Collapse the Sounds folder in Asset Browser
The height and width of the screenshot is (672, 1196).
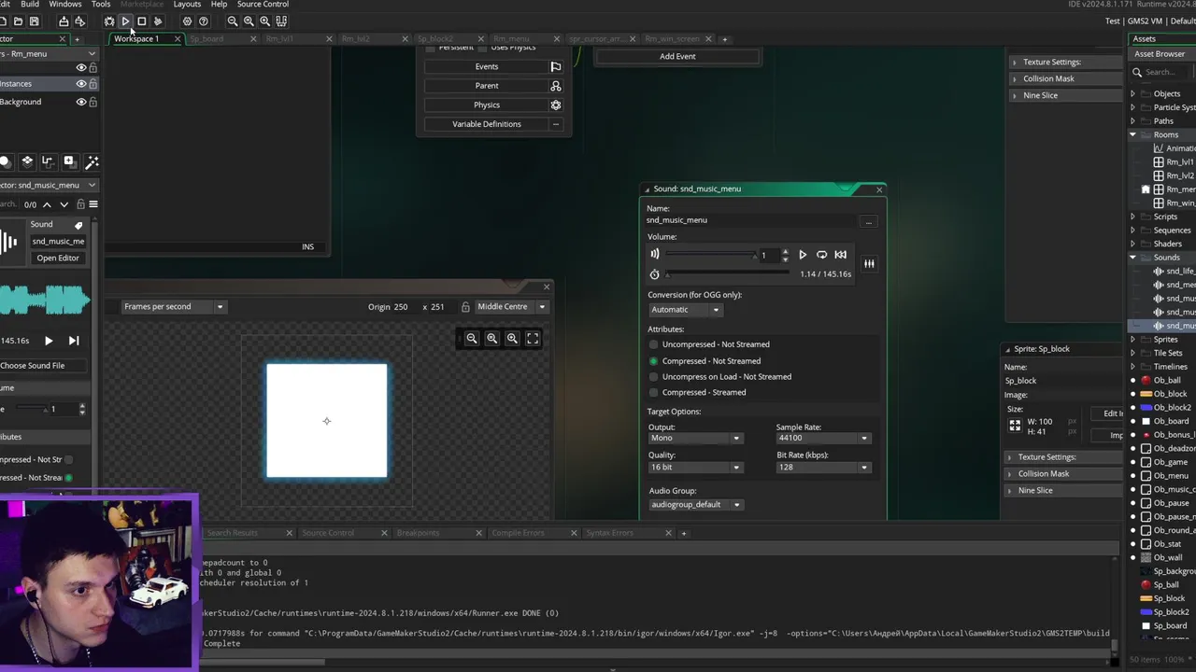pos(1133,258)
